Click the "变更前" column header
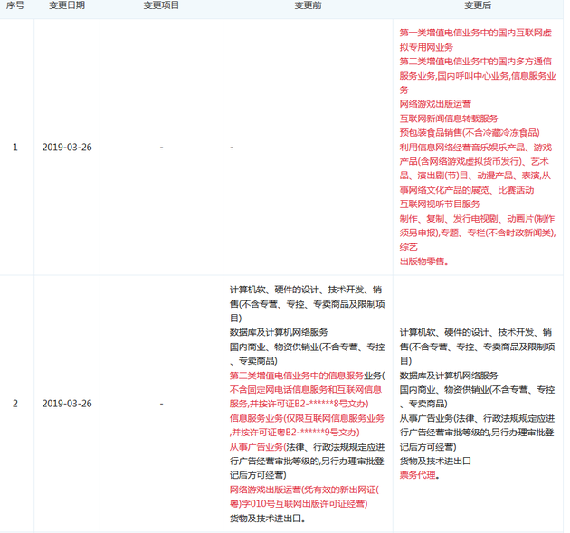The height and width of the screenshot is (533, 570). 308,5
